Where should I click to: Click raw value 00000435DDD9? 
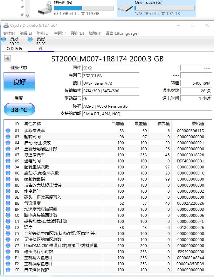click(x=190, y=264)
